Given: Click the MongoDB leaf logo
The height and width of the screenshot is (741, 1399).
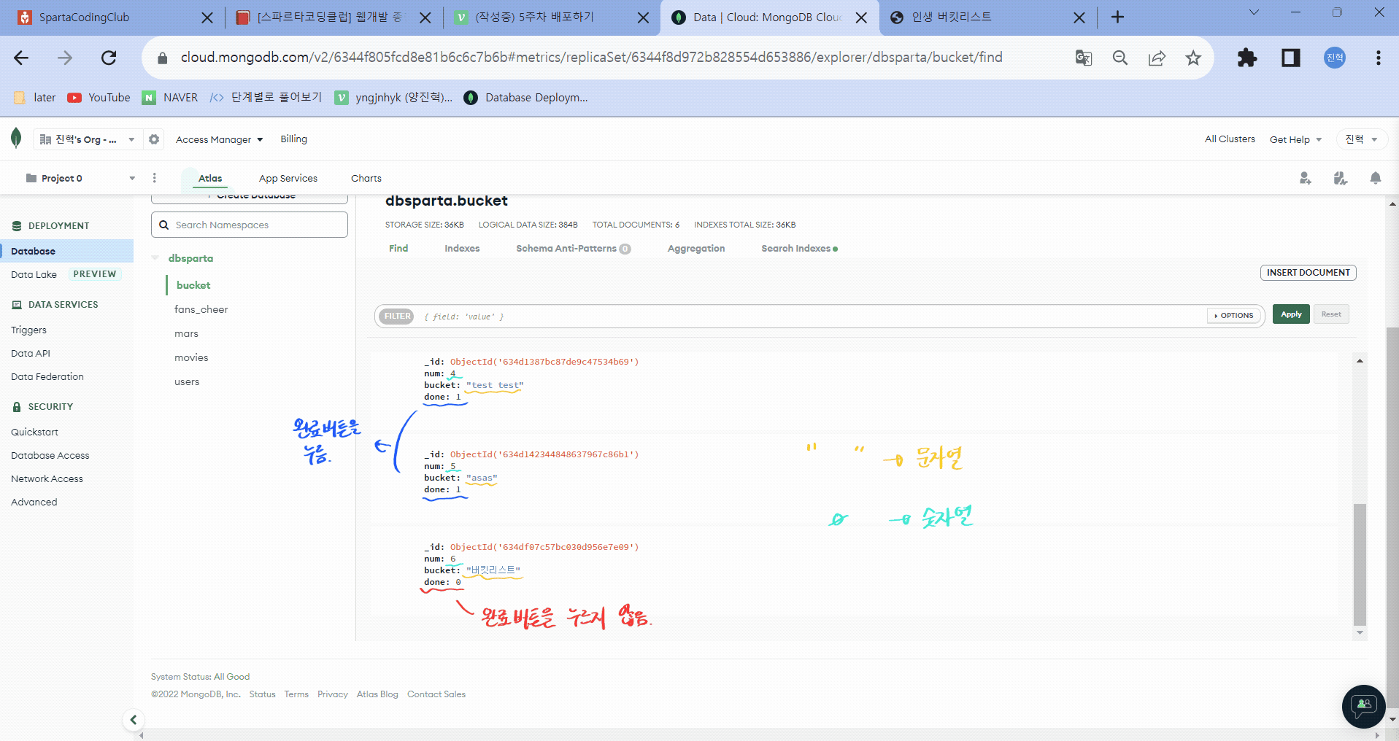Looking at the screenshot, I should coord(16,138).
